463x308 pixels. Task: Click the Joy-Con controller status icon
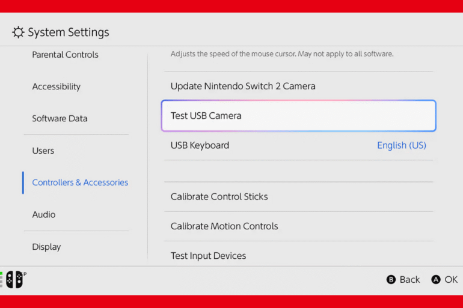(14, 279)
